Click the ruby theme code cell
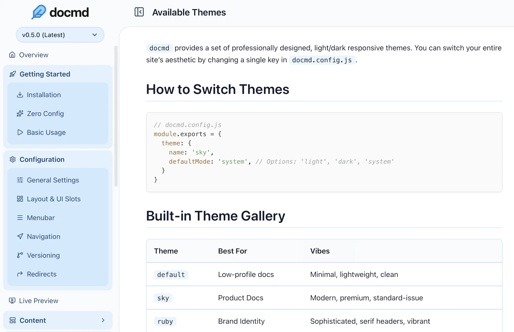This screenshot has height=332, width=514. point(165,321)
